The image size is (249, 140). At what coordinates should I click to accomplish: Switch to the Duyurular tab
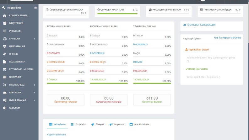[x=117, y=124]
